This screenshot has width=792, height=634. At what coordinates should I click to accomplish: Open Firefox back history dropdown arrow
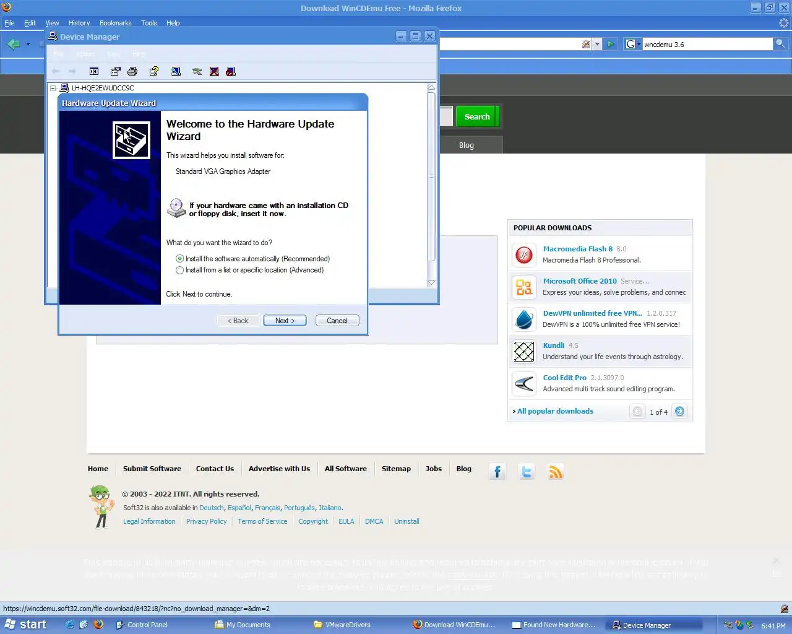click(x=28, y=44)
